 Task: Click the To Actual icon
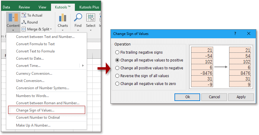[24, 15]
